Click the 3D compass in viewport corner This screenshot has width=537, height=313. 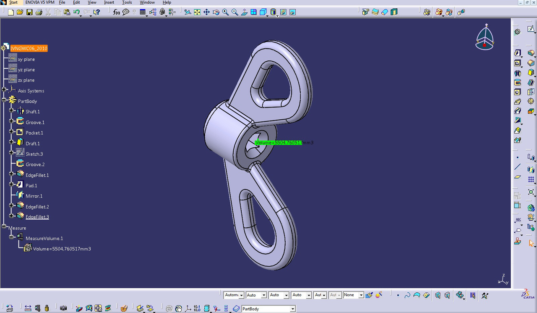tap(485, 38)
